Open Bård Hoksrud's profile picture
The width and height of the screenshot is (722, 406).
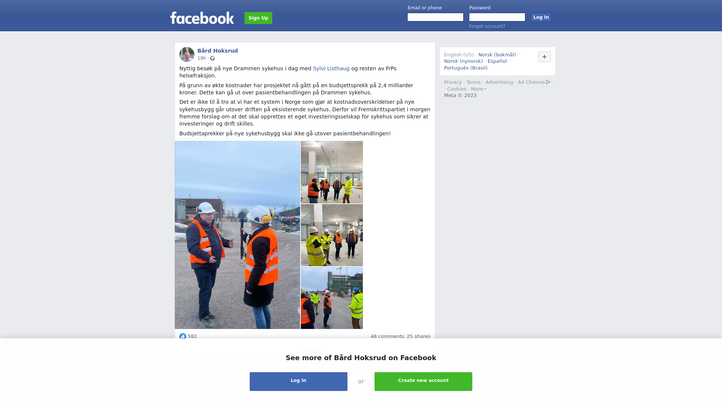tap(187, 55)
